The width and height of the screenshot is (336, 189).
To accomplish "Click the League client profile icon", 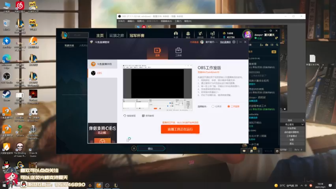I will 176,34.
